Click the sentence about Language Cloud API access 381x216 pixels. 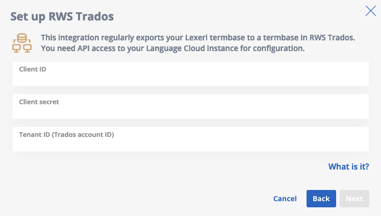pos(172,49)
